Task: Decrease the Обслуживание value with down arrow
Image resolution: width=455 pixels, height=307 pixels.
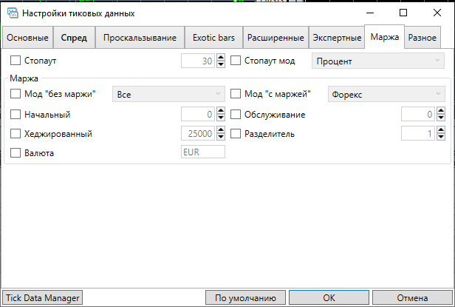Action: tap(441, 118)
